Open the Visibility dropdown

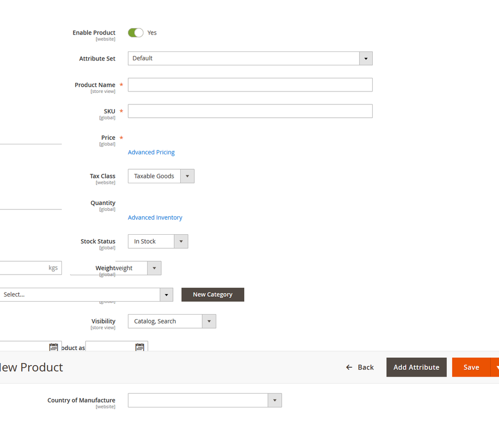[172, 322]
